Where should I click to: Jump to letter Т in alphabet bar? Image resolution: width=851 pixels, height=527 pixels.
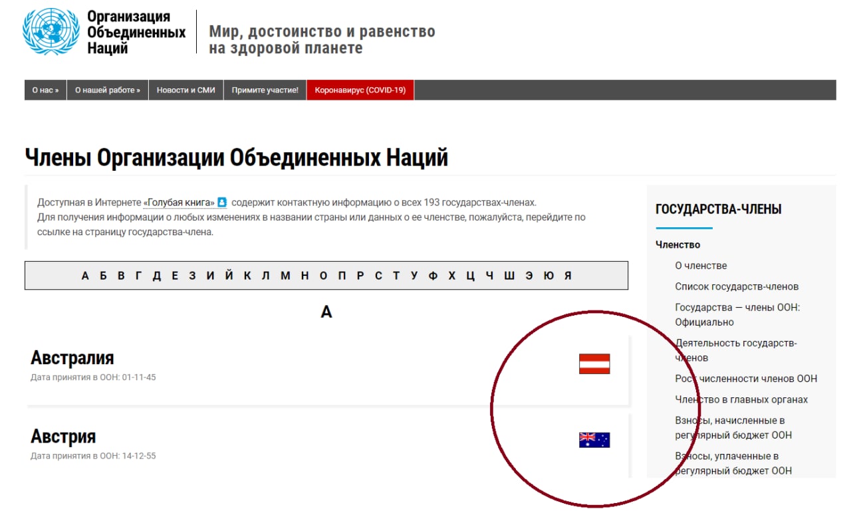tap(396, 276)
